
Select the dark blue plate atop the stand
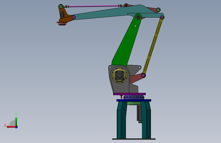pos(134,100)
